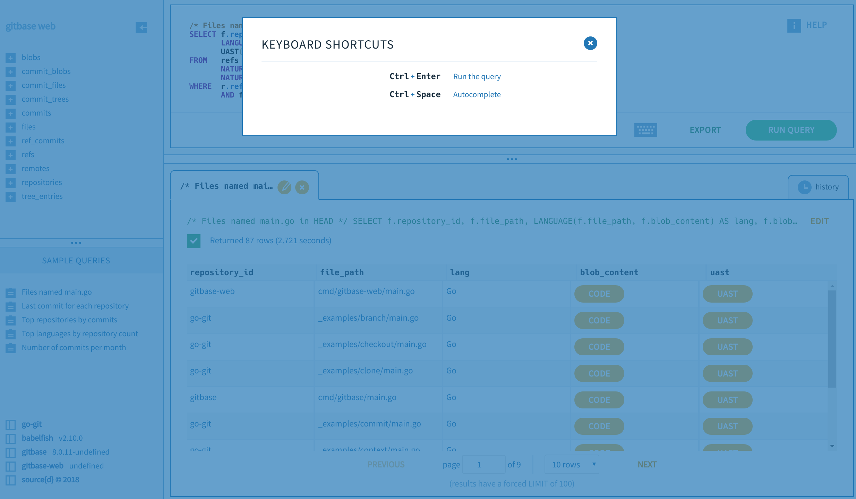The width and height of the screenshot is (856, 499).
Task: Close the Files named main.go results tab
Action: [302, 187]
